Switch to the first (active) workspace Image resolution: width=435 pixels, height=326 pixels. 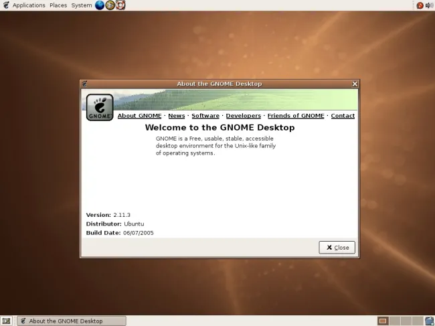(x=383, y=321)
